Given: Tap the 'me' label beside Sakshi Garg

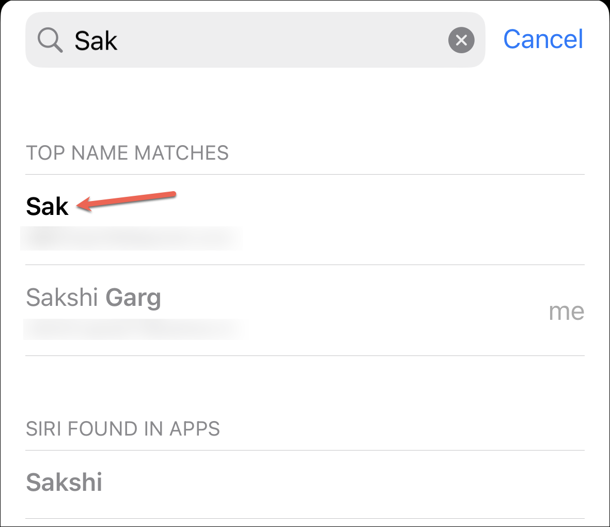Looking at the screenshot, I should (567, 312).
